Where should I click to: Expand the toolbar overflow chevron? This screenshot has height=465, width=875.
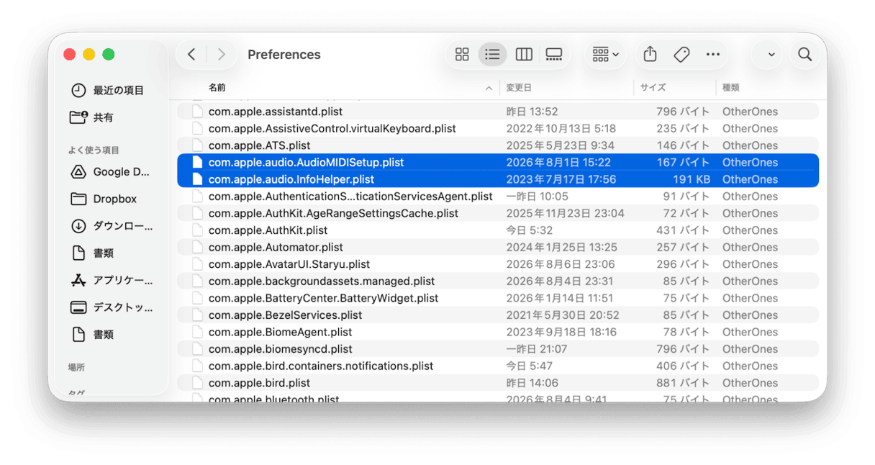(x=771, y=55)
